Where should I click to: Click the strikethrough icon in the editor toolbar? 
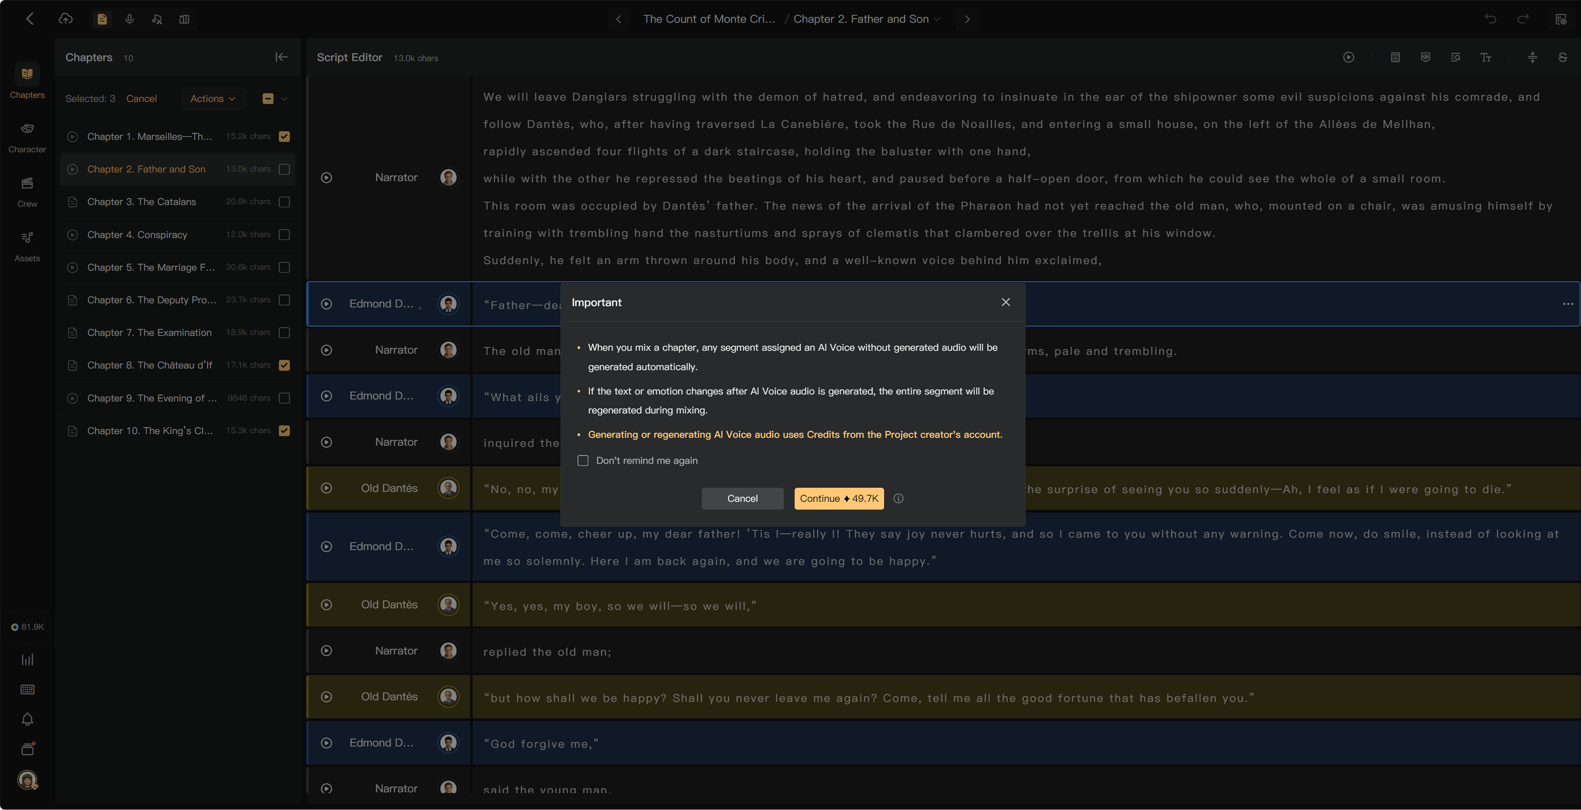tap(1562, 57)
